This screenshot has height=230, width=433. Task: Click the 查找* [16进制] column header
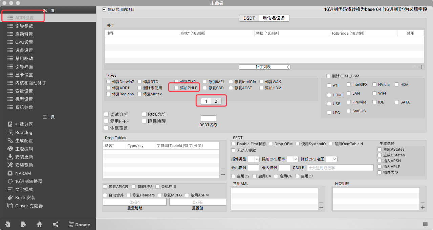(x=217, y=33)
